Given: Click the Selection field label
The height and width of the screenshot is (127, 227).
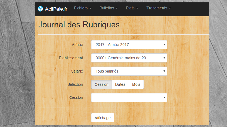Looking at the screenshot, I should [x=75, y=84].
